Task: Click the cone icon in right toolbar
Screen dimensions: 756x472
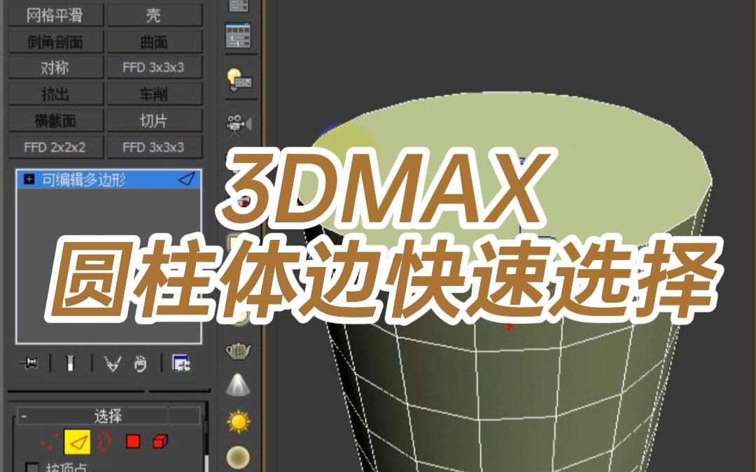Action: click(x=238, y=383)
